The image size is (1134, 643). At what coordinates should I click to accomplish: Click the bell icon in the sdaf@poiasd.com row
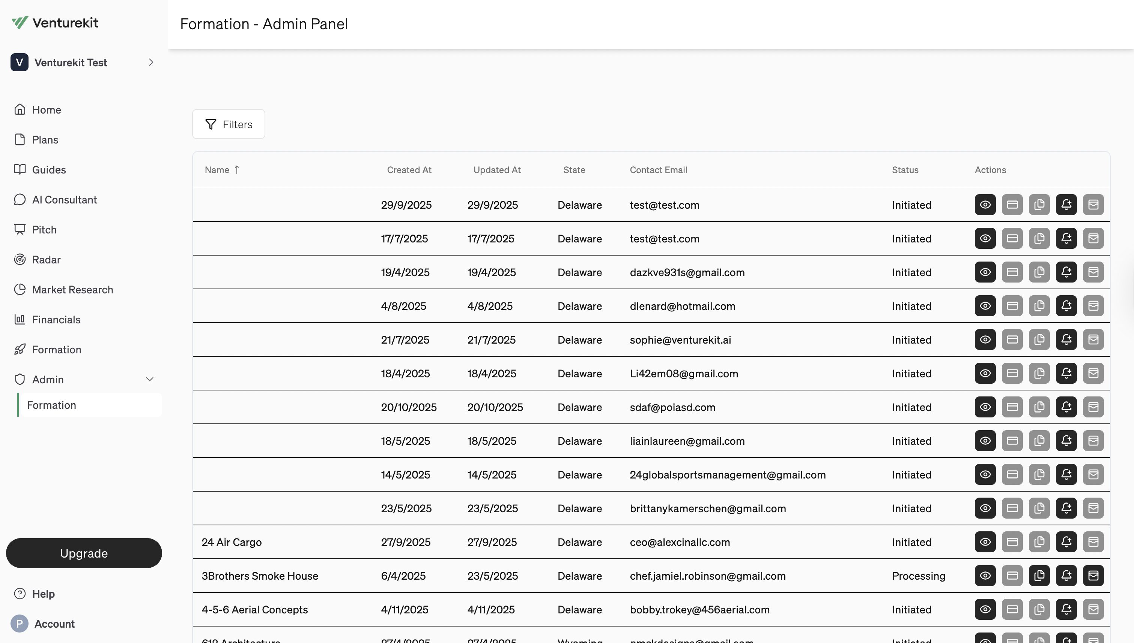[1066, 407]
